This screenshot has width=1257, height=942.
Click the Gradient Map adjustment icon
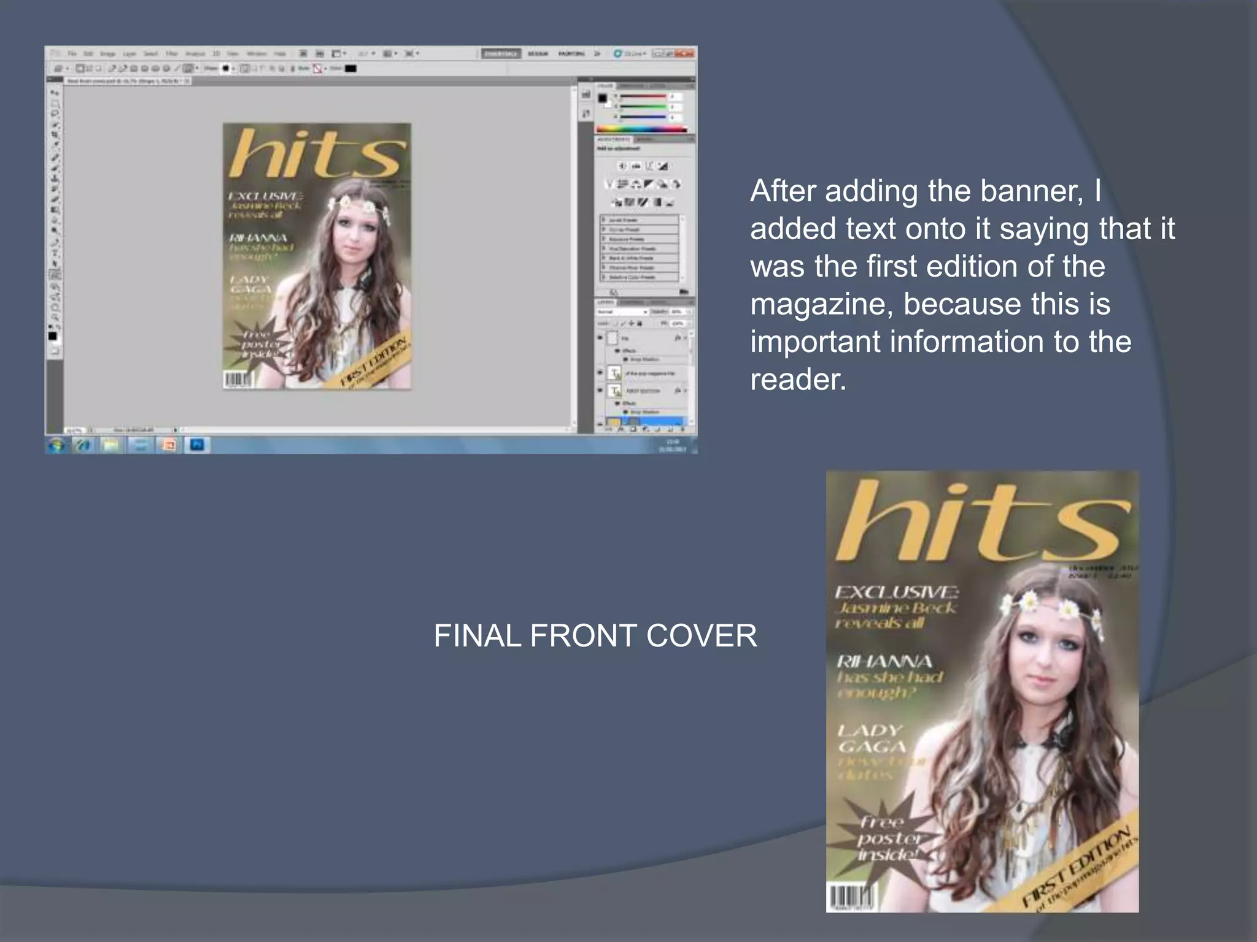pyautogui.click(x=657, y=202)
